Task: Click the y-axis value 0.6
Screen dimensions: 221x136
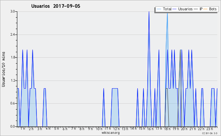Action: (13, 104)
